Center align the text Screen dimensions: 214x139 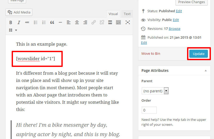(x=77, y=23)
